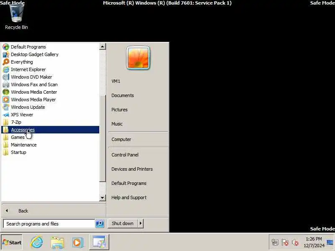
Task: Click the taskbar clock and date
Action: pyautogui.click(x=314, y=242)
